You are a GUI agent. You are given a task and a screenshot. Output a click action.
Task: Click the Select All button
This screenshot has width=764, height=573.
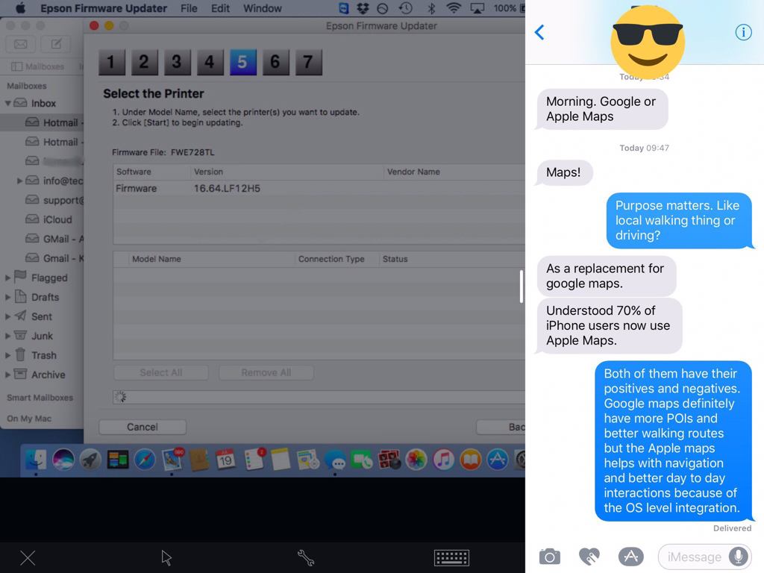click(x=161, y=373)
